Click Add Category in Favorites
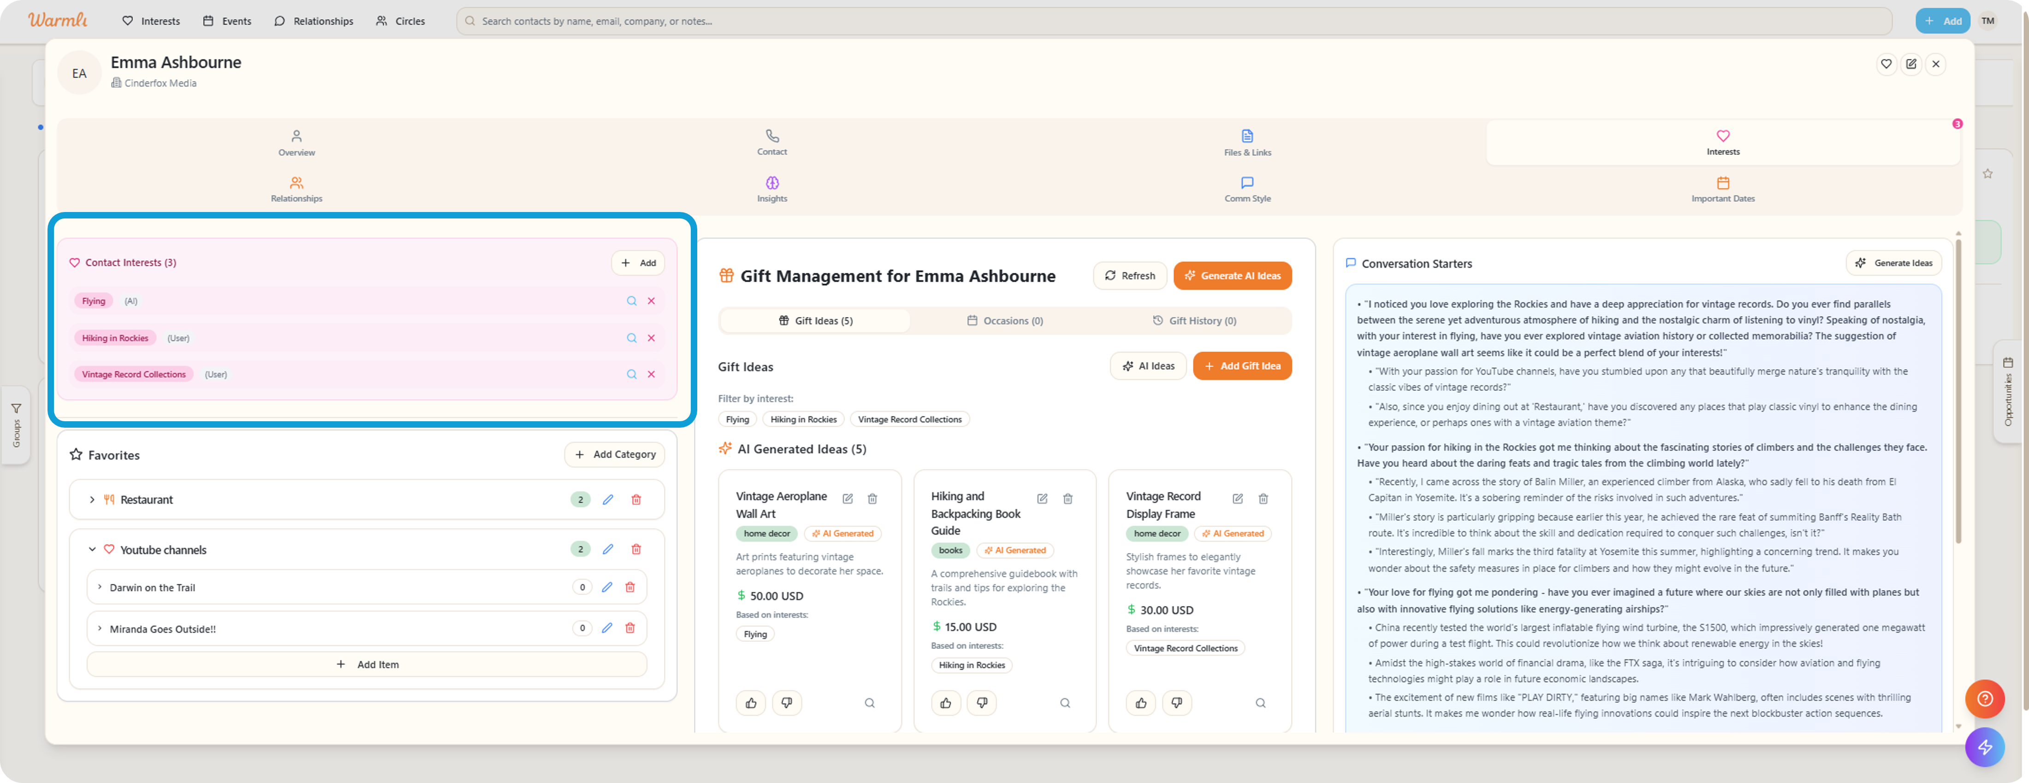The width and height of the screenshot is (2029, 783). 614,454
